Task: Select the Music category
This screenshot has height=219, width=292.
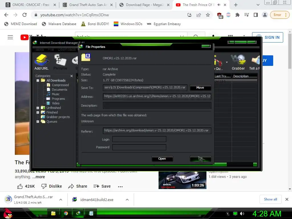Action: pyautogui.click(x=56, y=94)
